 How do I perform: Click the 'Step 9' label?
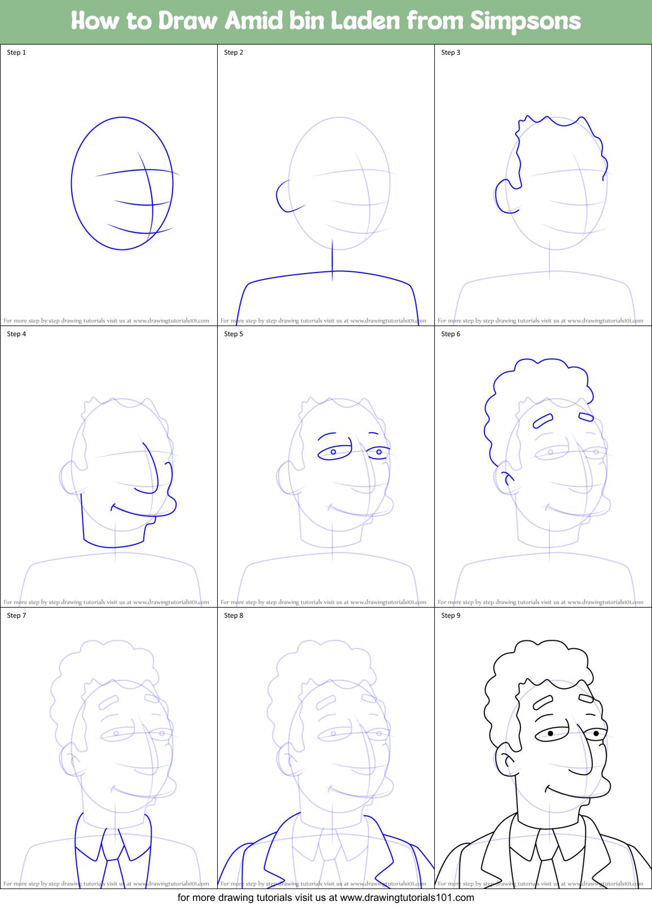point(451,615)
